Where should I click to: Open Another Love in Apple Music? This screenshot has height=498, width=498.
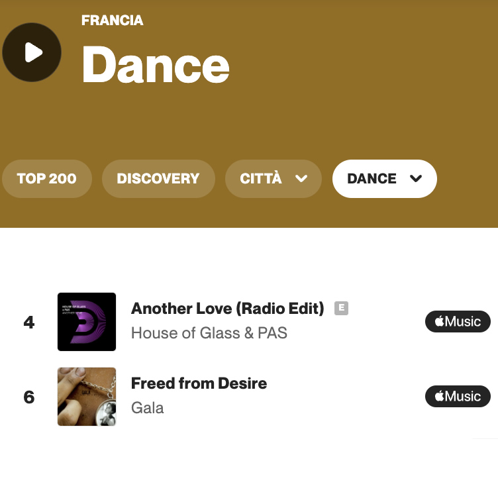pos(458,322)
